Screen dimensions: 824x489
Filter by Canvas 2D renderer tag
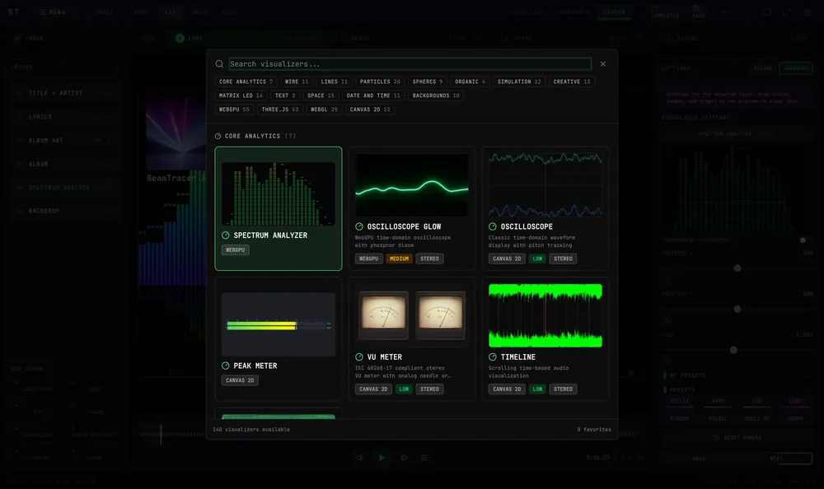point(371,109)
